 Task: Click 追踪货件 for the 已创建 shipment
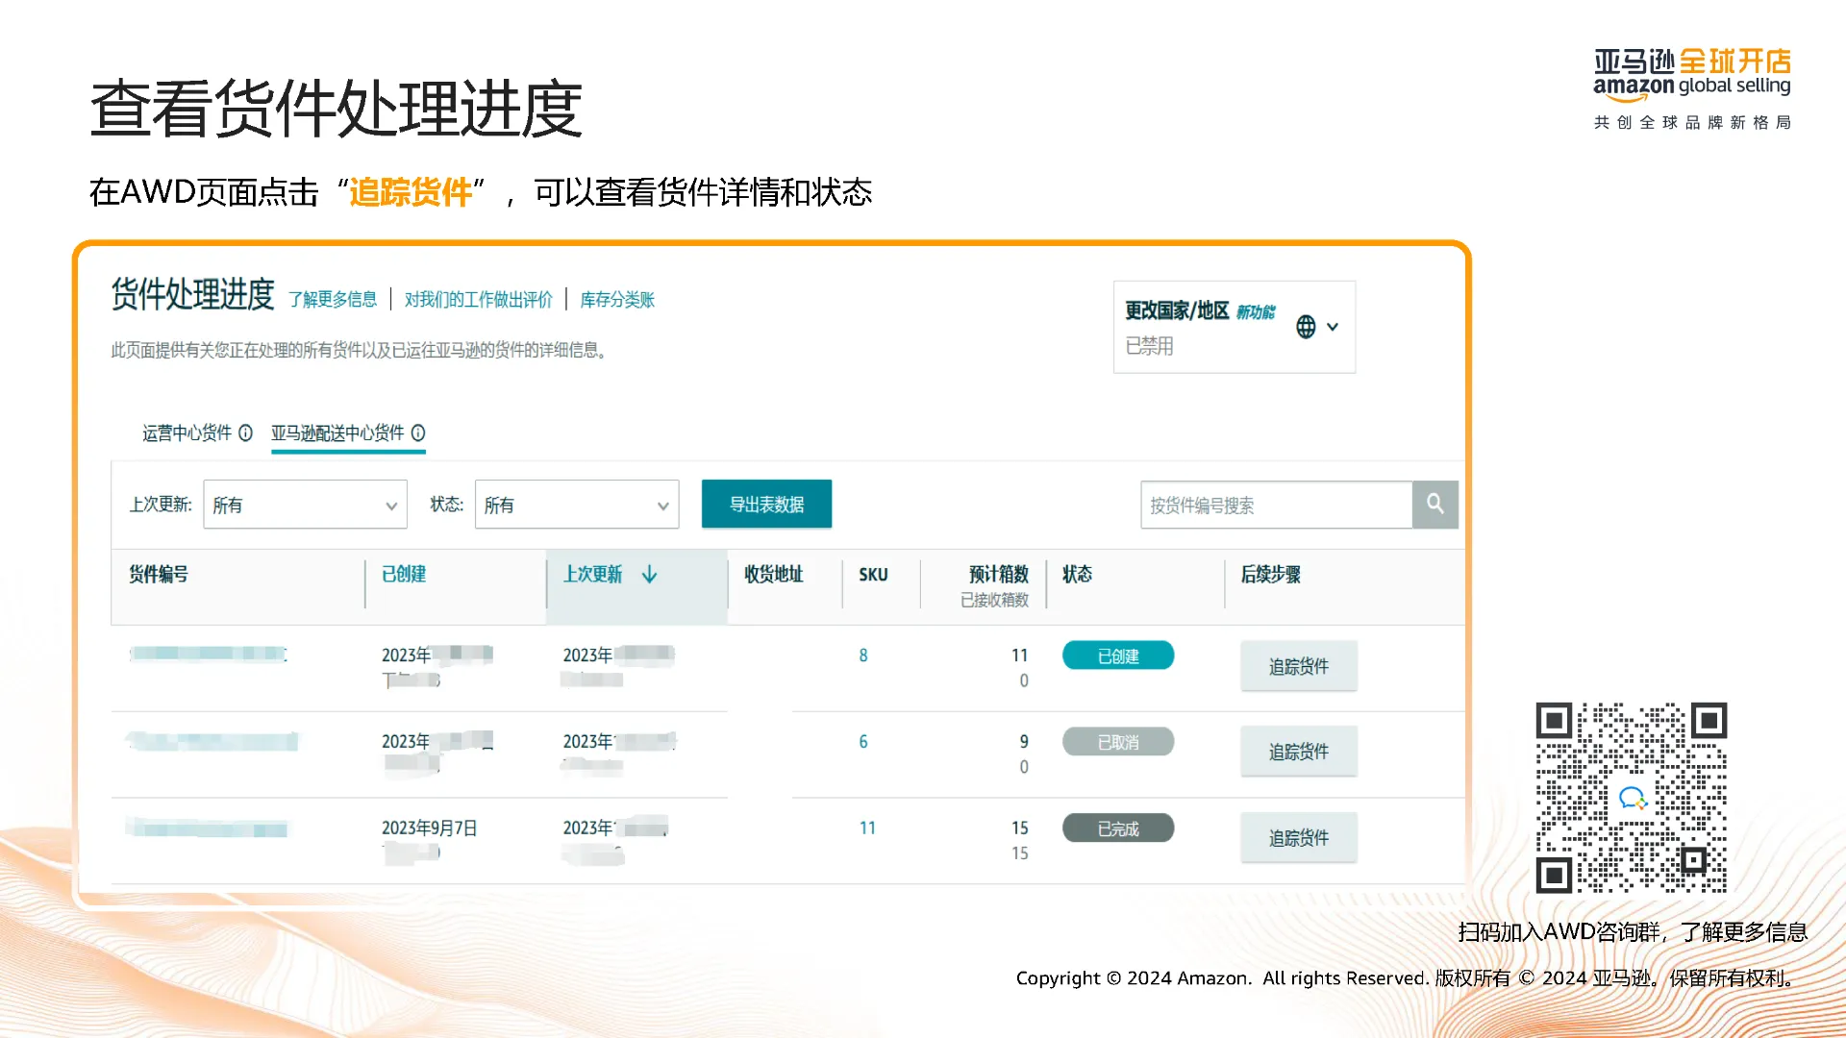tap(1298, 666)
